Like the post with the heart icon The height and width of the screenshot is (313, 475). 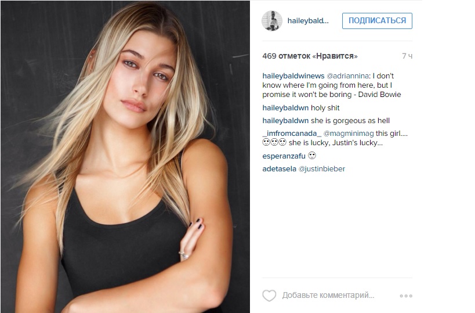(x=269, y=296)
